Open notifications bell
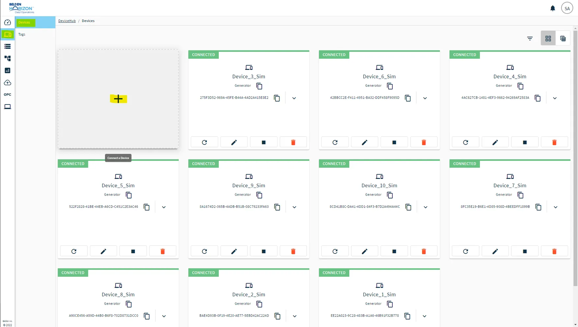Viewport: 578px width, 327px height. tap(553, 8)
